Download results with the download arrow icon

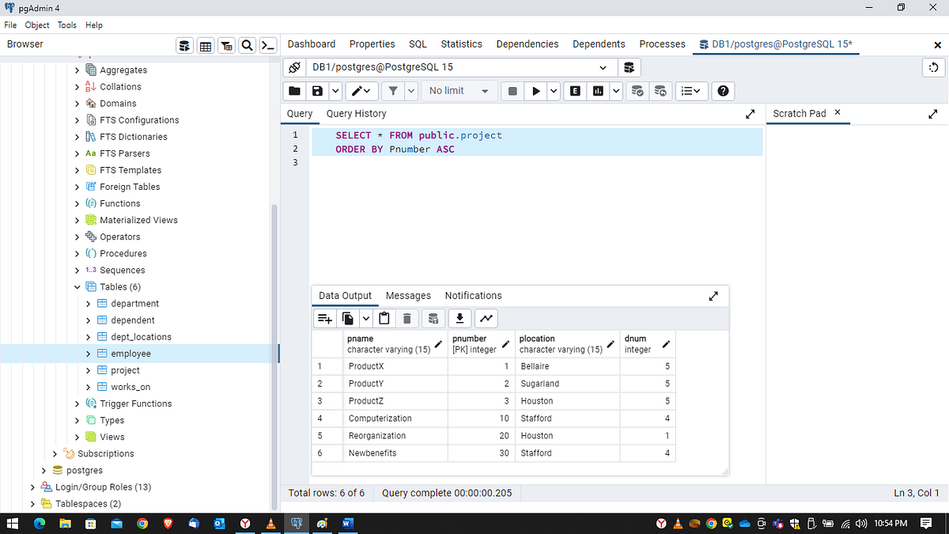point(459,319)
